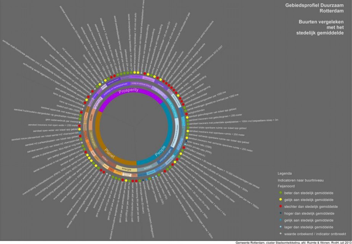Screen dimensions: 352x244
Task: Click the blue dot beside aandeel nieuw planaanbod label
Action: click(x=80, y=133)
